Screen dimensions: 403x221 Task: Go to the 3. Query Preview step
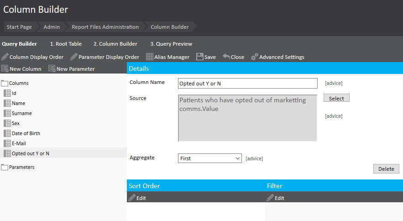tap(171, 44)
